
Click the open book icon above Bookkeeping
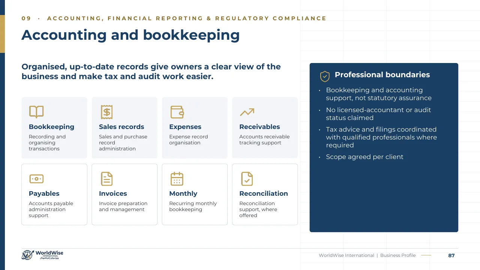[36, 112]
